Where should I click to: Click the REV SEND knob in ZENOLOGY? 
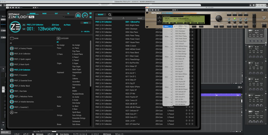[78, 15]
